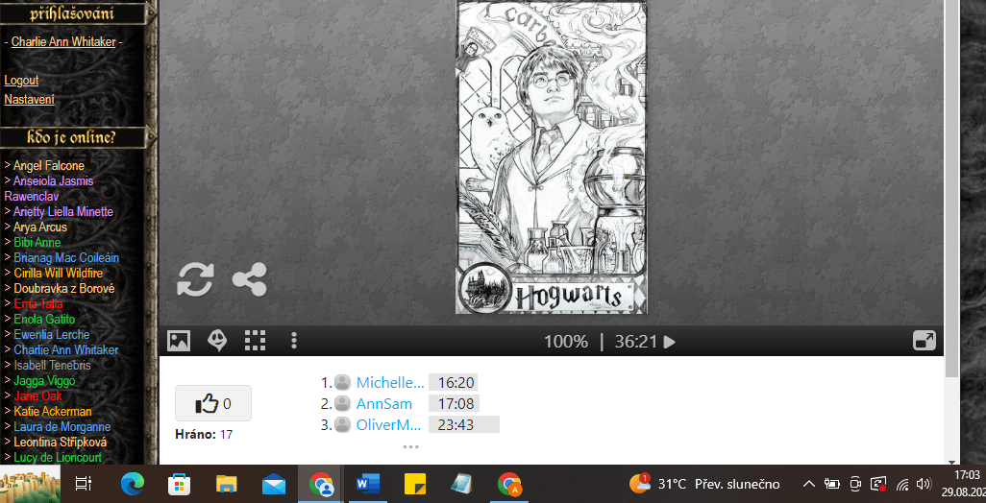
Task: Open the Mail app from taskbar
Action: tap(274, 485)
